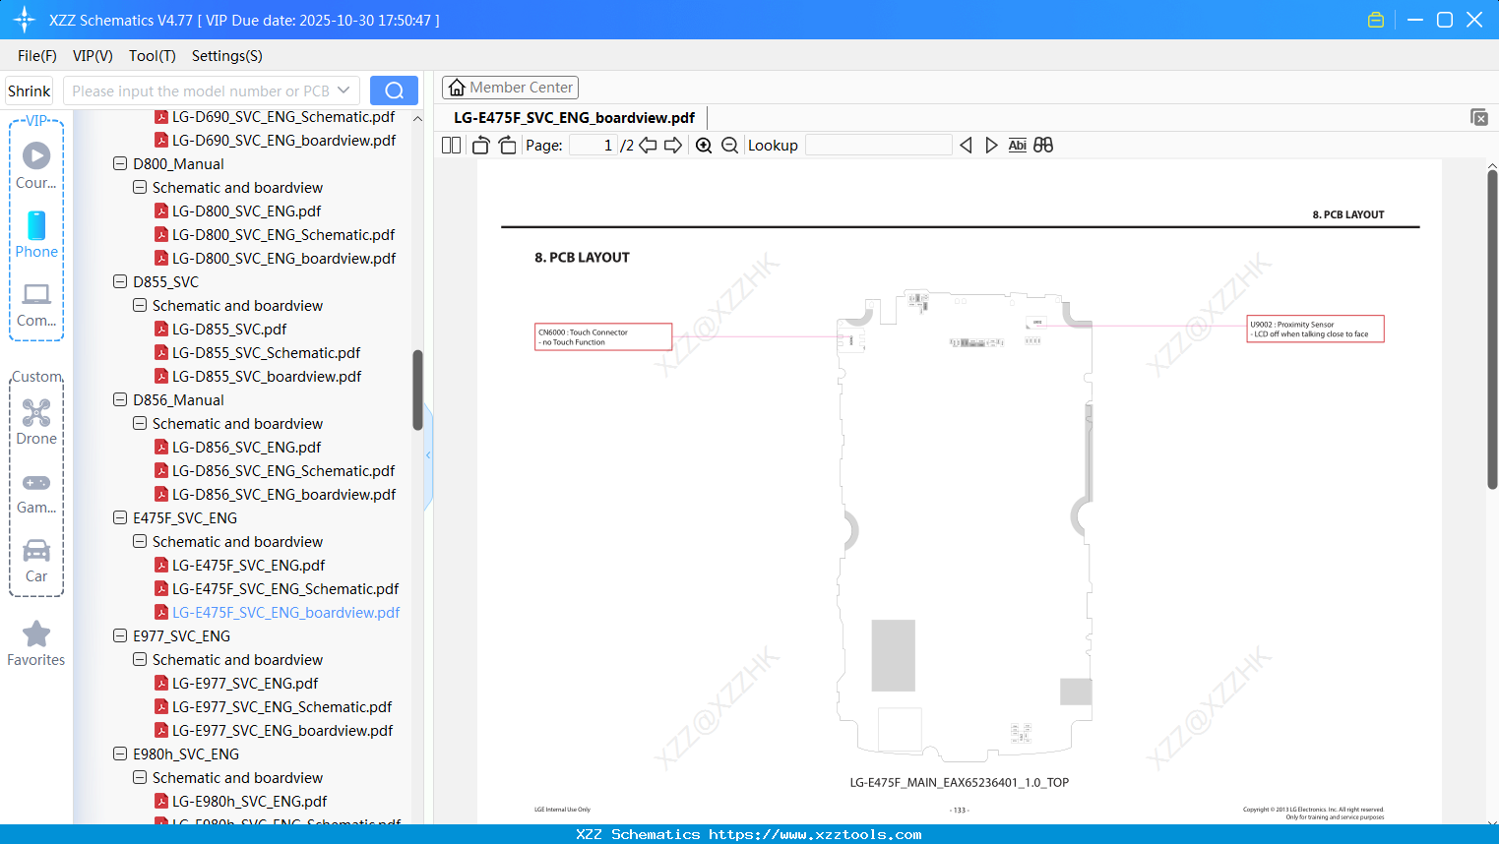Zoom out of the PDF

pyautogui.click(x=729, y=146)
